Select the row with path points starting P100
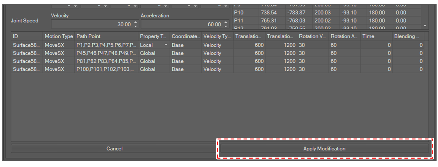 tap(106, 69)
